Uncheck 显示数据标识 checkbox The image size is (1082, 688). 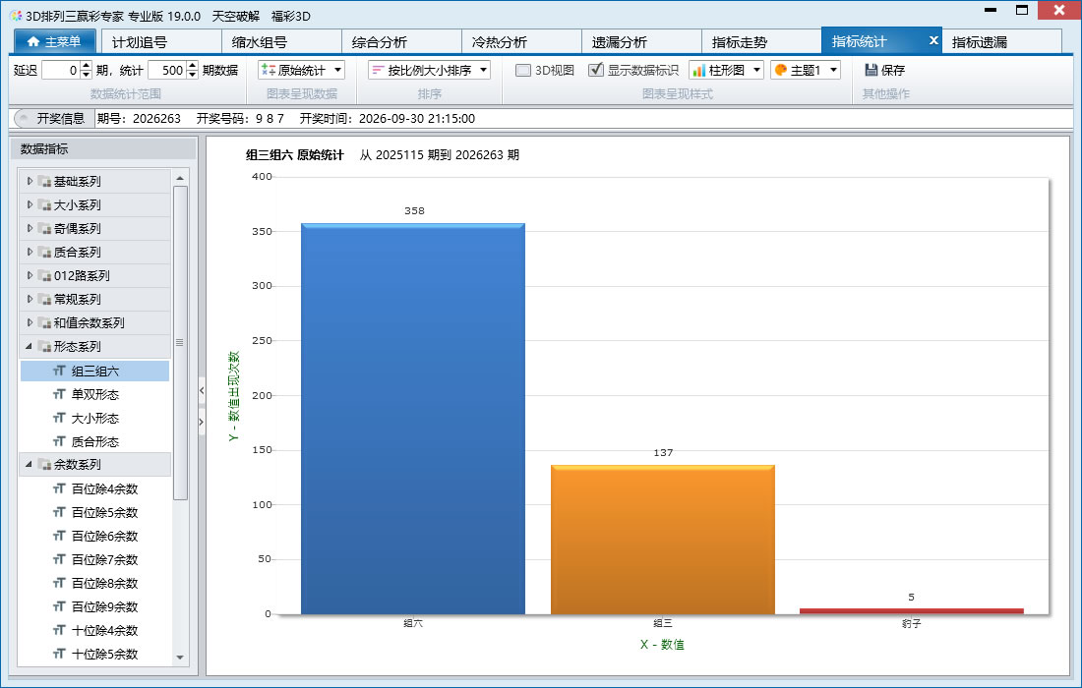point(595,71)
